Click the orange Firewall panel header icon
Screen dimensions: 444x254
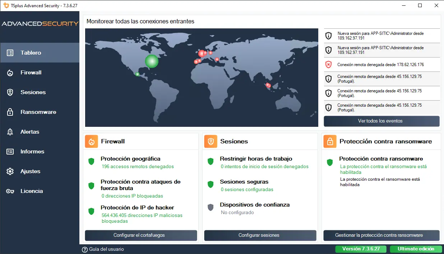(x=91, y=142)
